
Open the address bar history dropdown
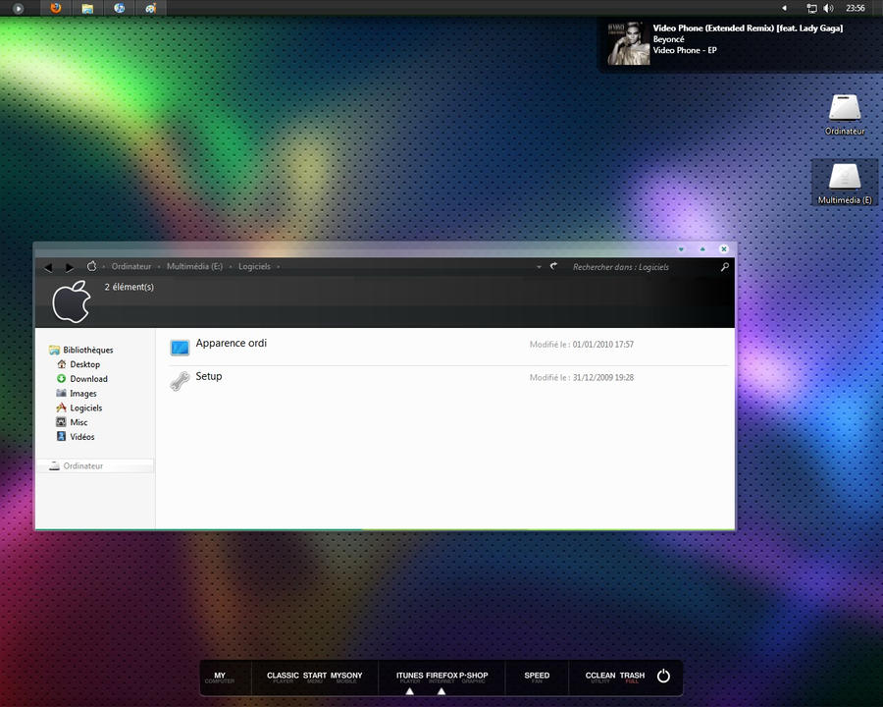tap(539, 267)
